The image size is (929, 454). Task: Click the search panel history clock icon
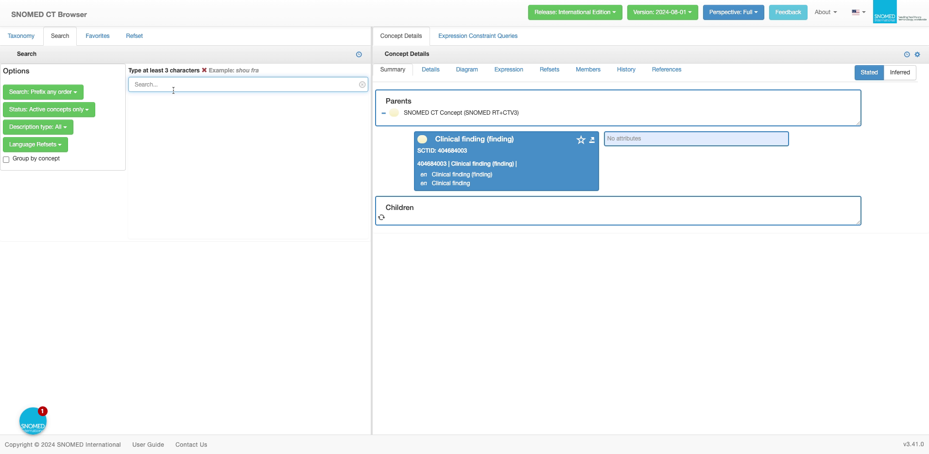[x=359, y=54]
